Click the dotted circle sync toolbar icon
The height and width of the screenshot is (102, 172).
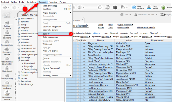(x=100, y=7)
